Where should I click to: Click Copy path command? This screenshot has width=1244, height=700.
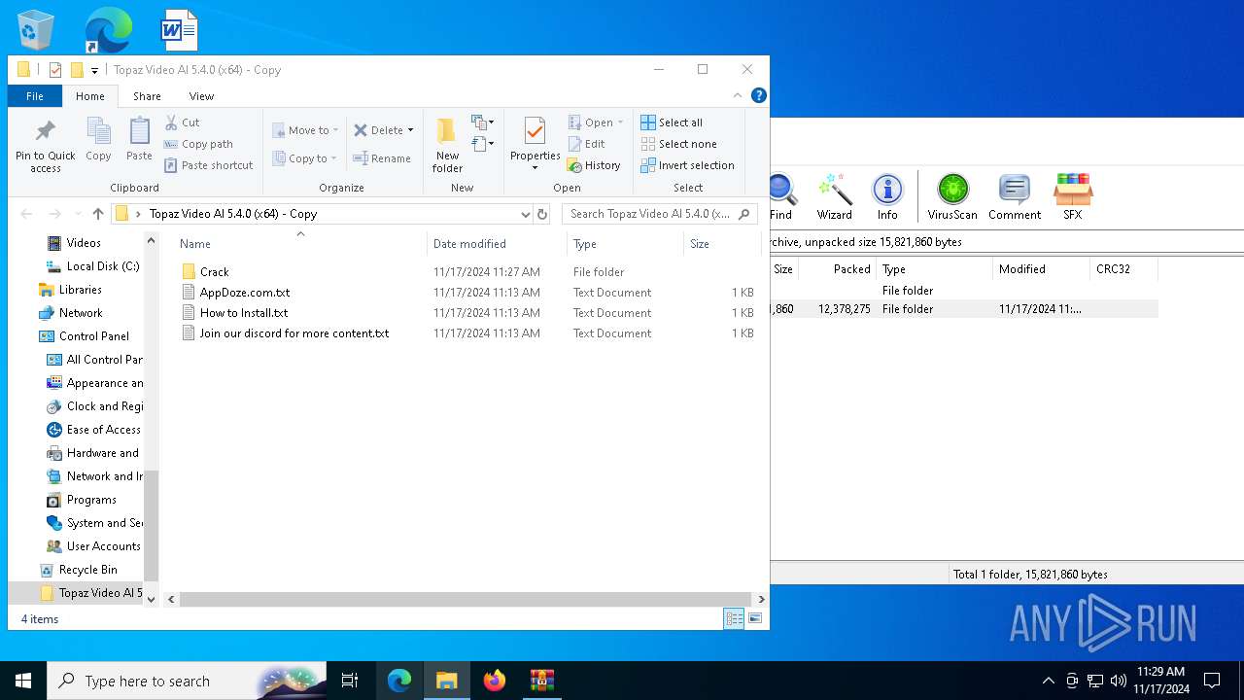click(198, 144)
